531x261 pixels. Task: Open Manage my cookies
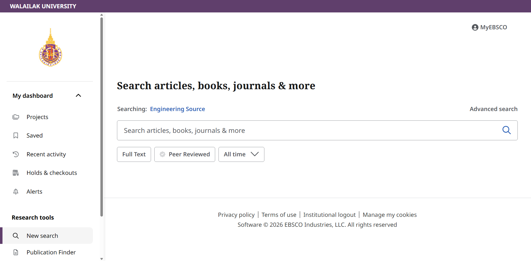pos(389,215)
